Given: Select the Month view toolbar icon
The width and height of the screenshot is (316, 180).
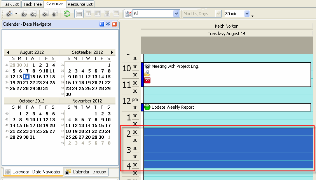Looking at the screenshot, I should [x=107, y=14].
